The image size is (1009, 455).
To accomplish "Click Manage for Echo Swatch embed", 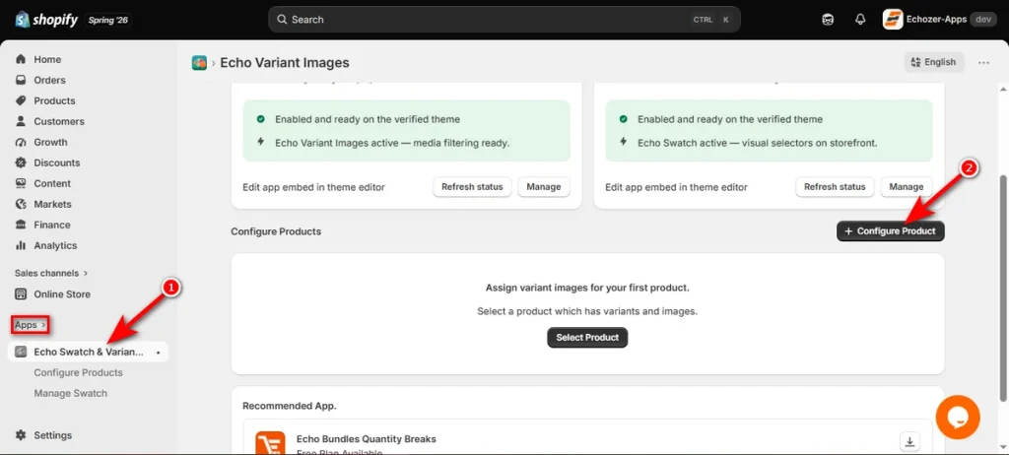I will [x=907, y=187].
